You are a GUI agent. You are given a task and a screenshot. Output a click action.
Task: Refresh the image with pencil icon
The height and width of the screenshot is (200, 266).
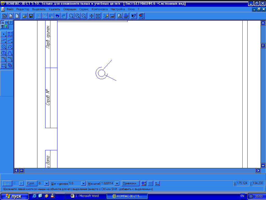tap(106, 16)
